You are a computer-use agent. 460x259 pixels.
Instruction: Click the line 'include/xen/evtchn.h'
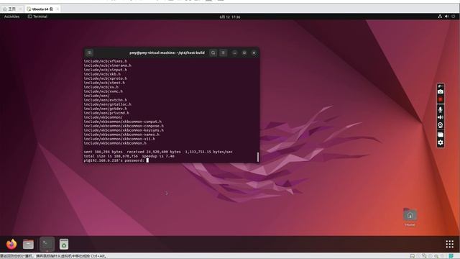[x=106, y=100]
